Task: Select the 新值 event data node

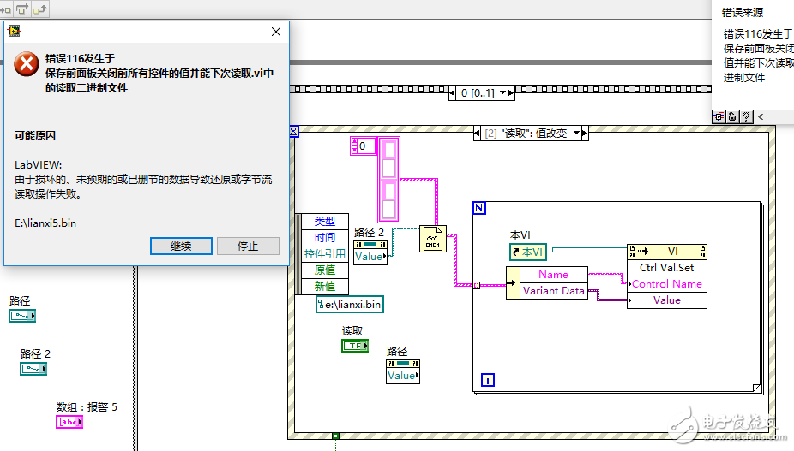Action: pos(325,286)
